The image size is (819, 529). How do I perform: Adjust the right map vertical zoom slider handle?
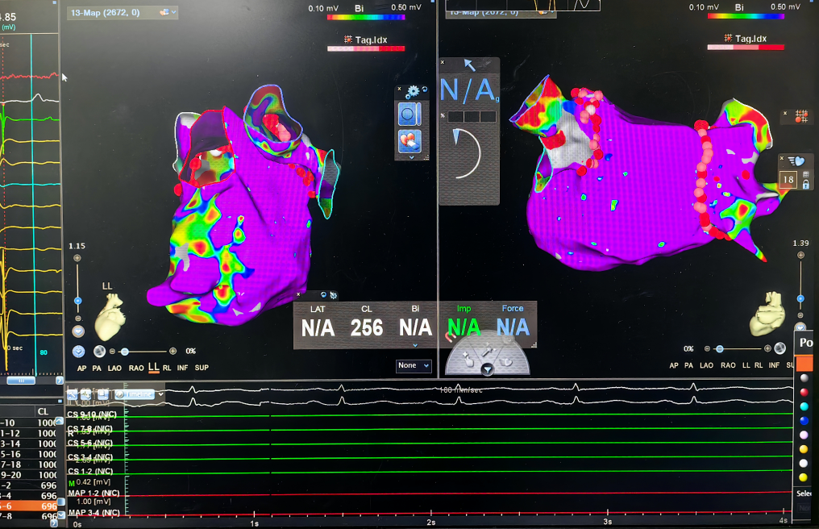click(800, 298)
